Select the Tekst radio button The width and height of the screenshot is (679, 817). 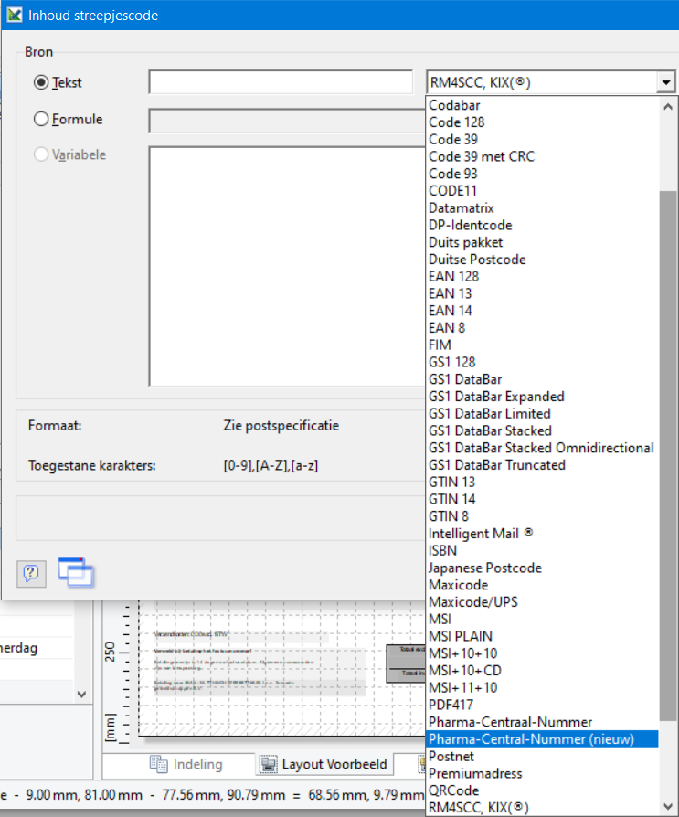[x=41, y=82]
